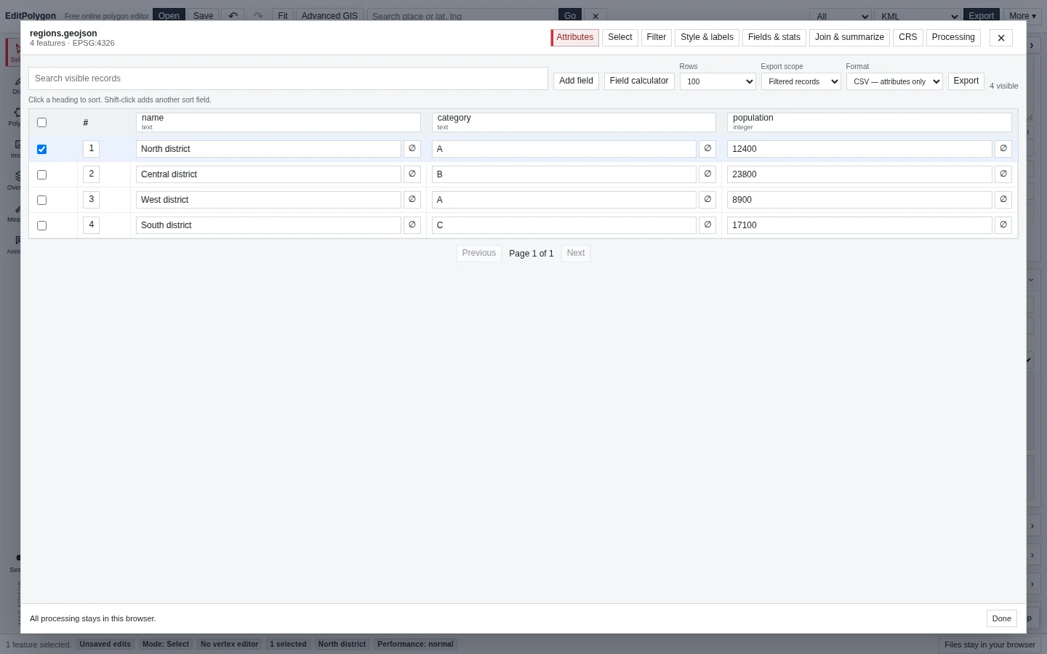
Task: Toggle the select-all rows checkbox
Action: point(41,123)
